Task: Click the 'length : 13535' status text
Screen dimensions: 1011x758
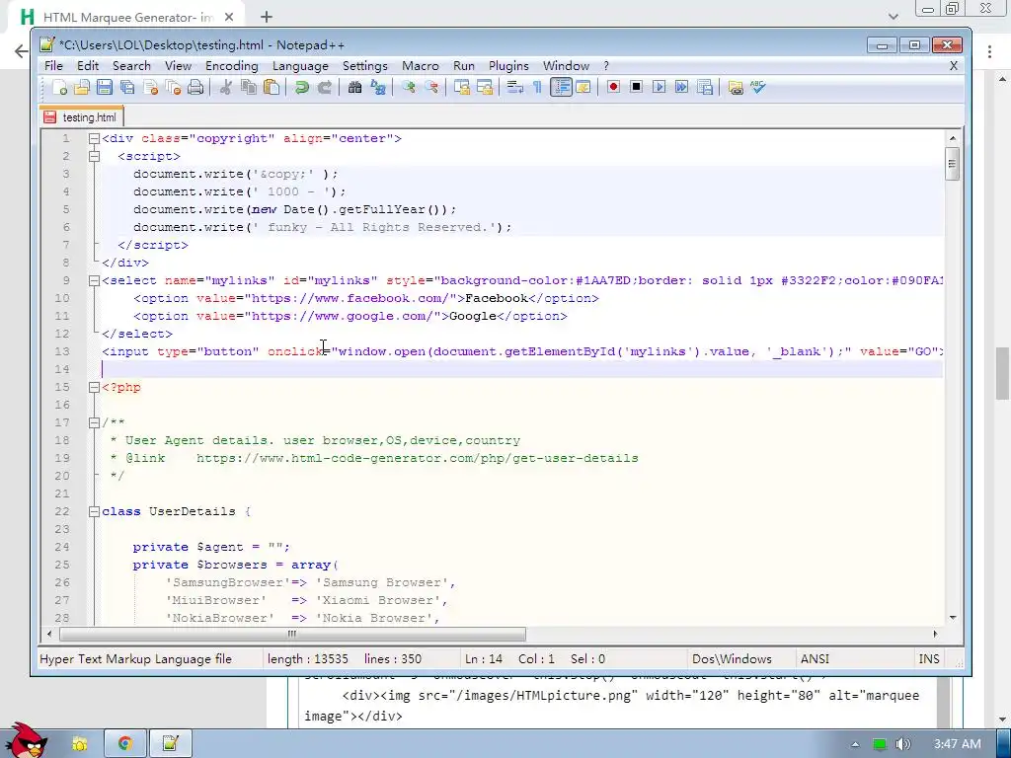Action: pos(308,658)
